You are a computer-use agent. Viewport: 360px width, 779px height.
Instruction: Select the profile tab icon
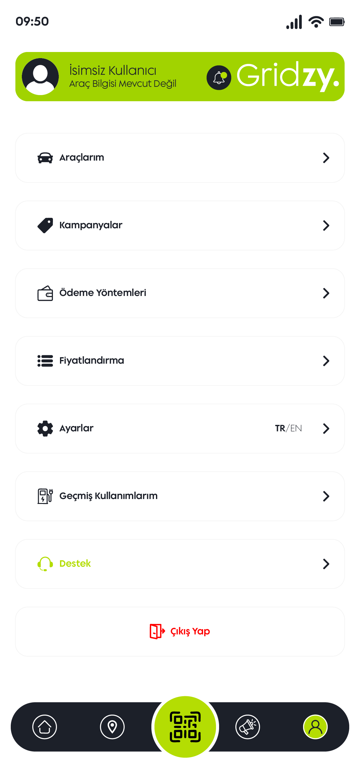pos(315,727)
